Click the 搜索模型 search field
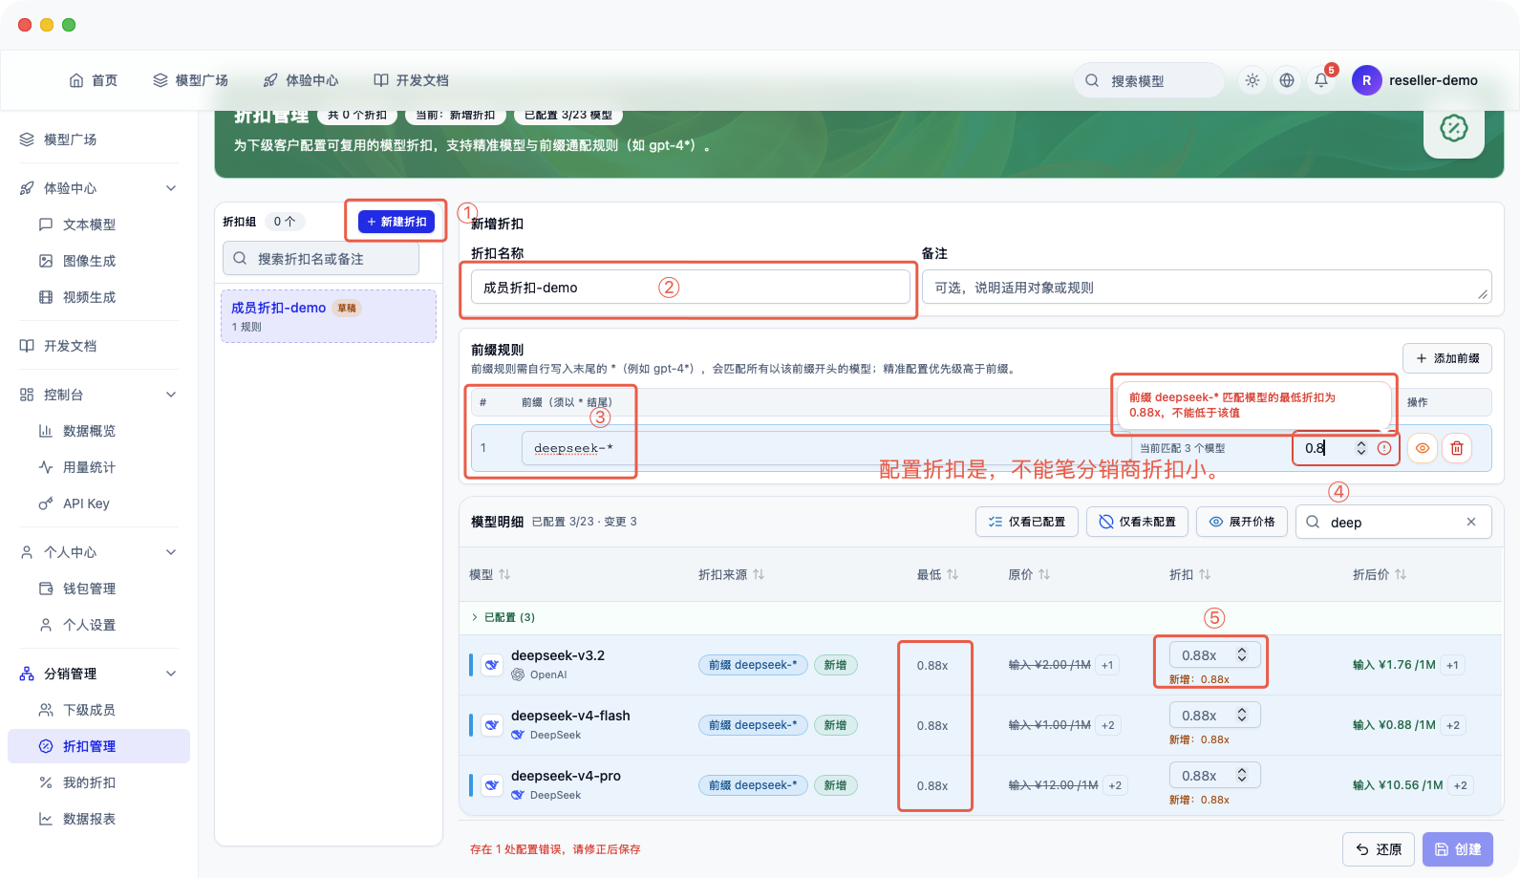1520x878 pixels. [x=1150, y=80]
